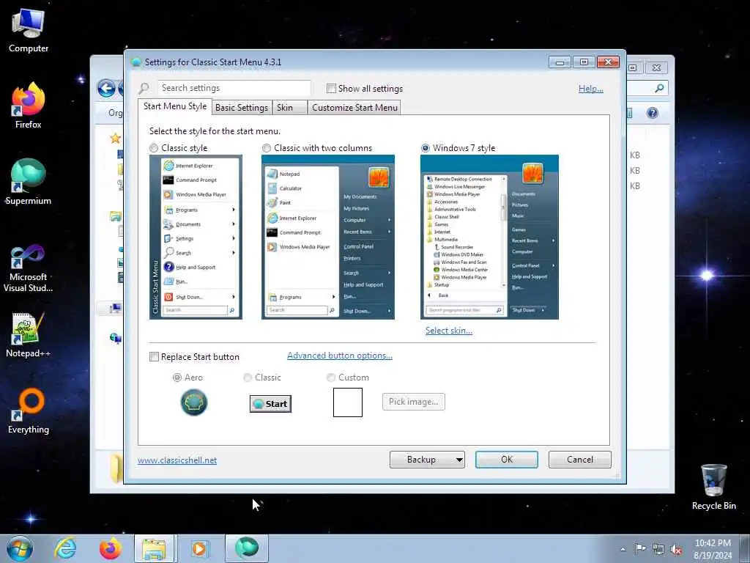
Task: Open Advanced button options... link
Action: (x=340, y=356)
